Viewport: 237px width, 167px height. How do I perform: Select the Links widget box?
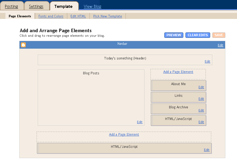click(178, 97)
